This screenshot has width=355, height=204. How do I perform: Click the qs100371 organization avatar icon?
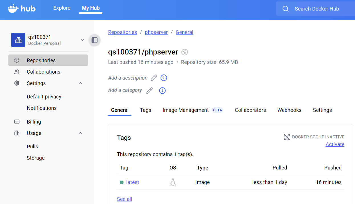18,40
